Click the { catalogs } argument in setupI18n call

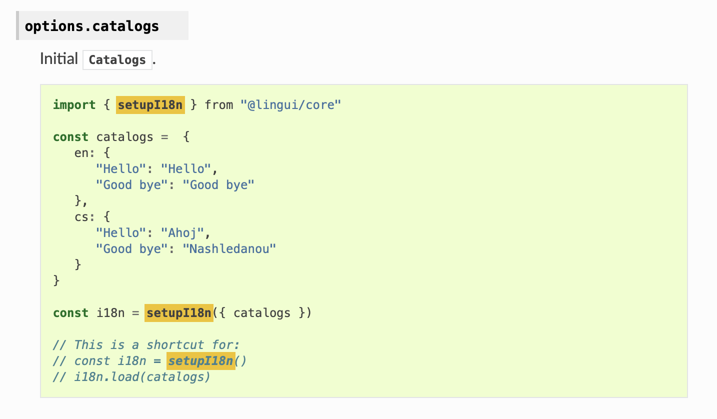[x=264, y=312]
